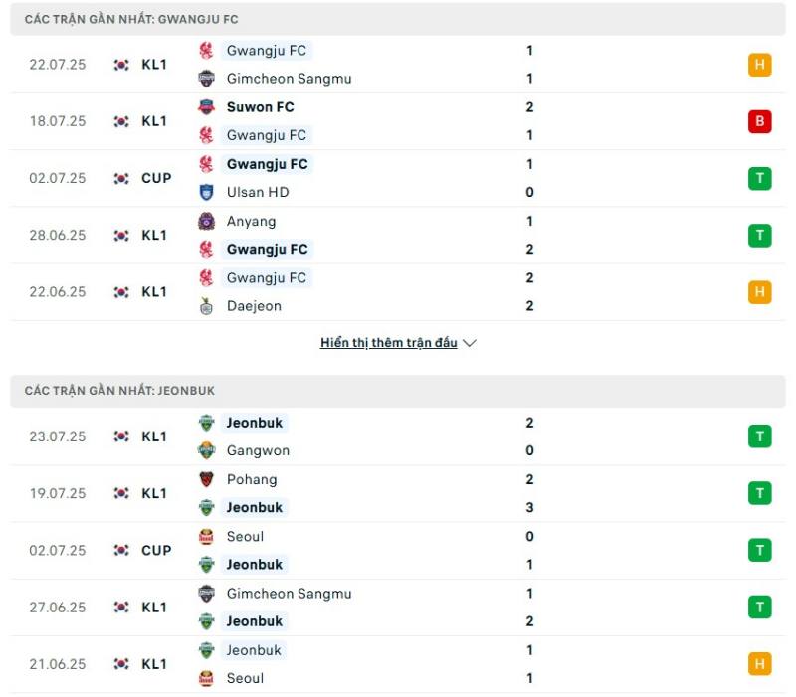Click the chevron next to show more matches
Image resolution: width=796 pixels, height=697 pixels.
click(470, 343)
